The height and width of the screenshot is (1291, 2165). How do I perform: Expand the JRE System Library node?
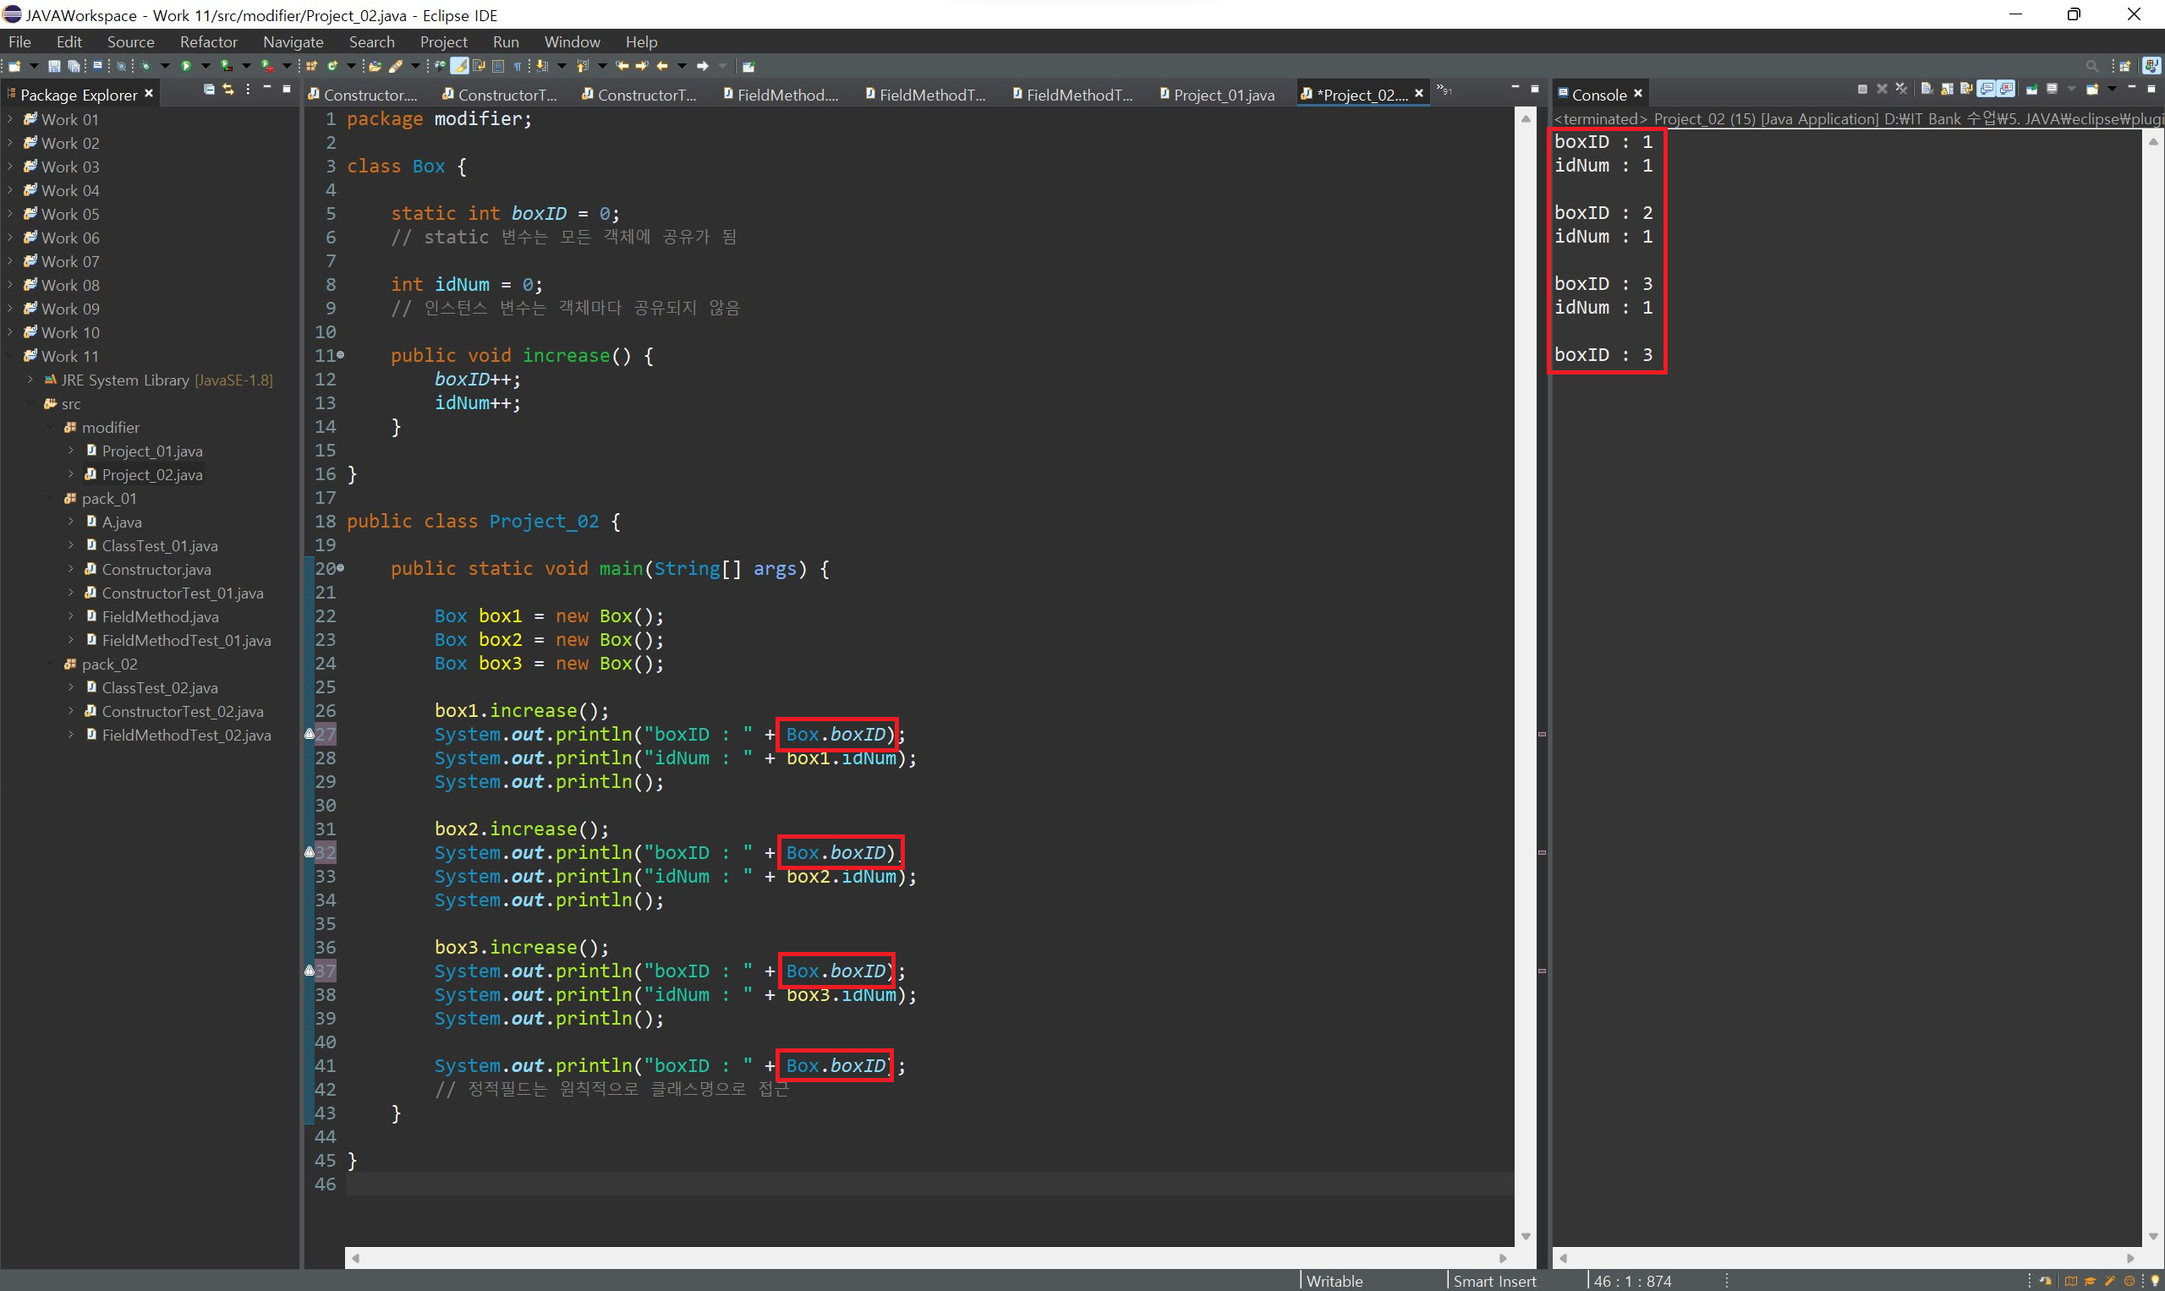[x=30, y=380]
